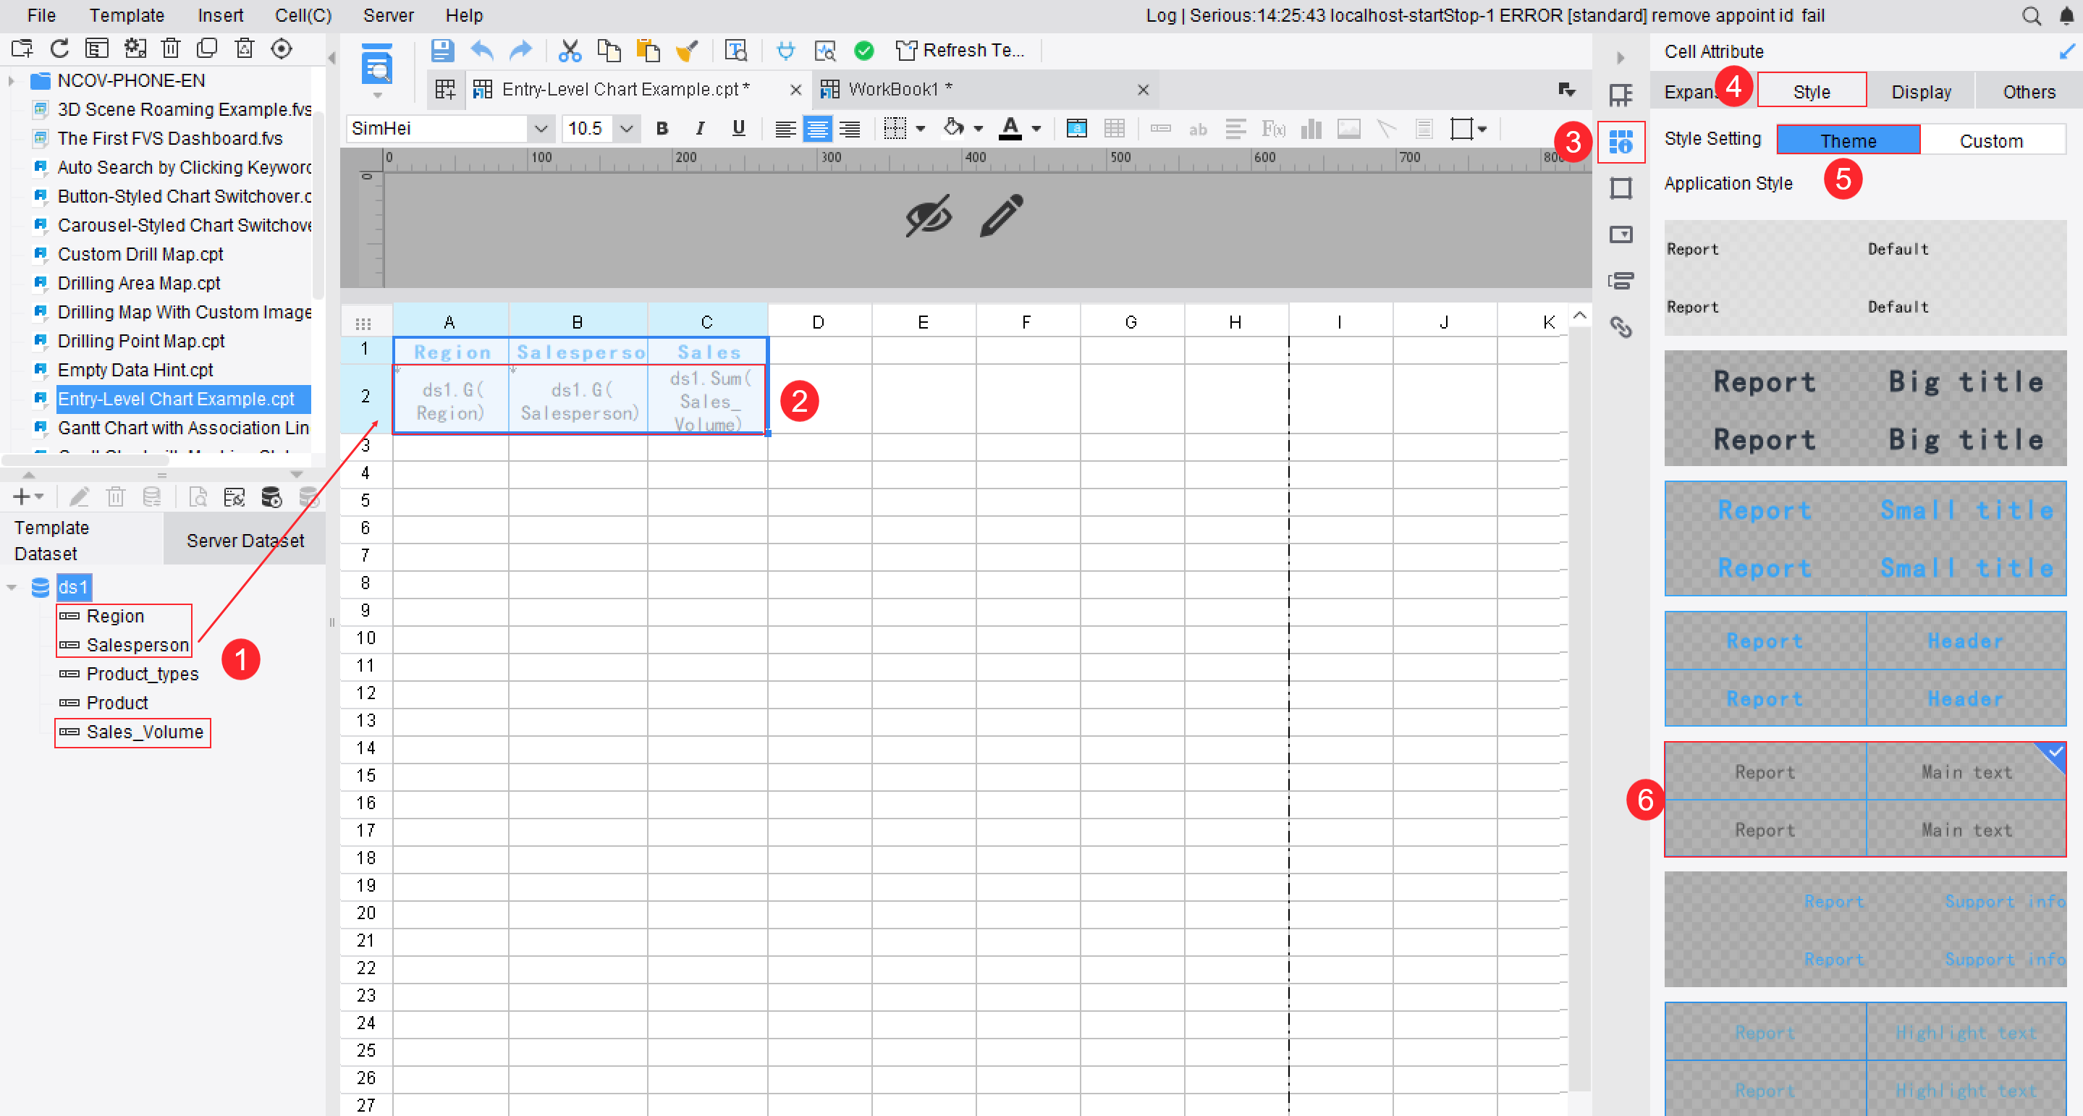The width and height of the screenshot is (2083, 1116).
Task: Switch to Server Dataset
Action: (x=245, y=540)
